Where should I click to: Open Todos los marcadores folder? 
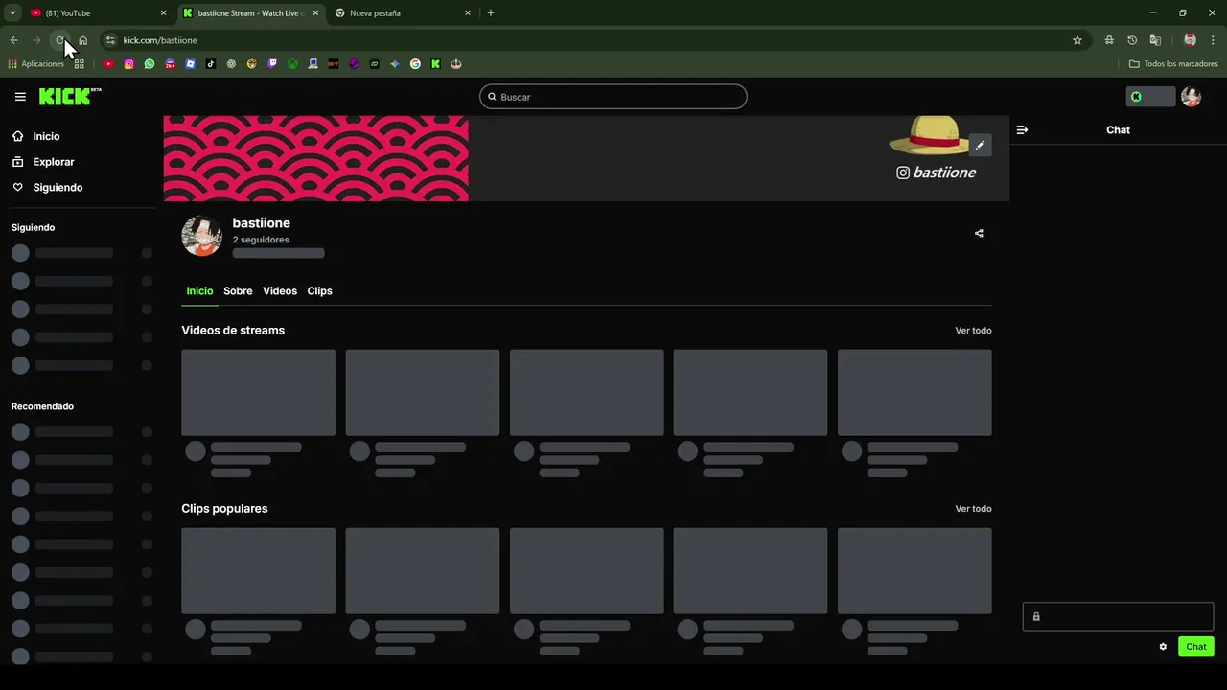[x=1173, y=64]
